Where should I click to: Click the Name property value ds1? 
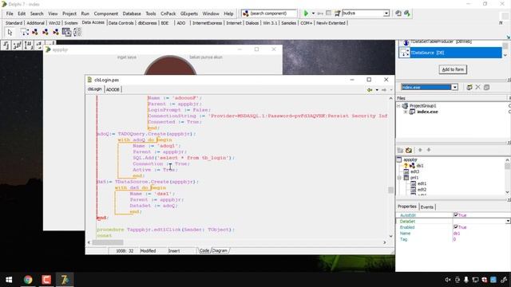pos(457,234)
